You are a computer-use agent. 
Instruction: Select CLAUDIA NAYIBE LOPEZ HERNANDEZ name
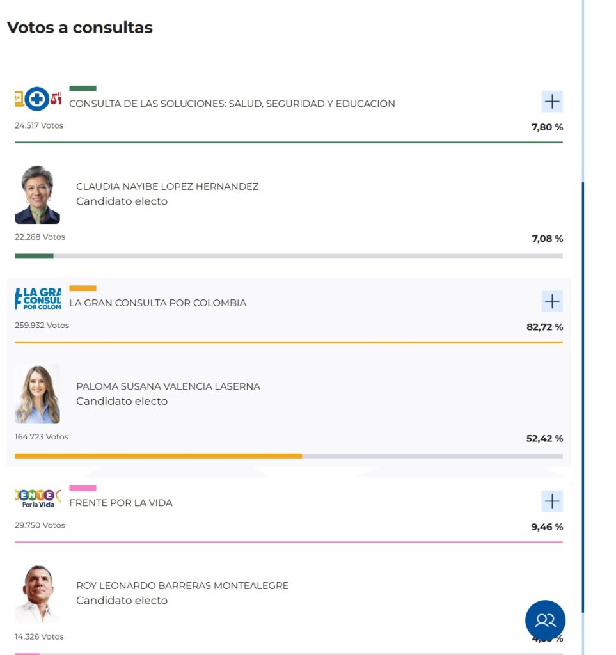pyautogui.click(x=167, y=187)
